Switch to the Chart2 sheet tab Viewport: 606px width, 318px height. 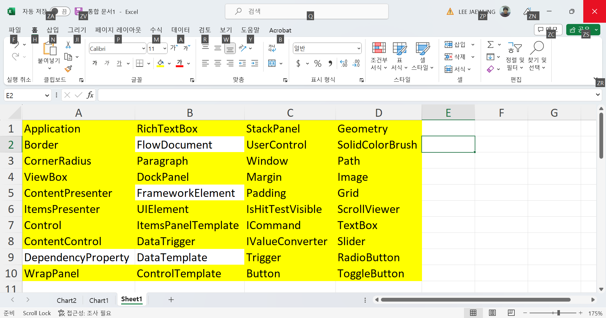[x=67, y=300]
